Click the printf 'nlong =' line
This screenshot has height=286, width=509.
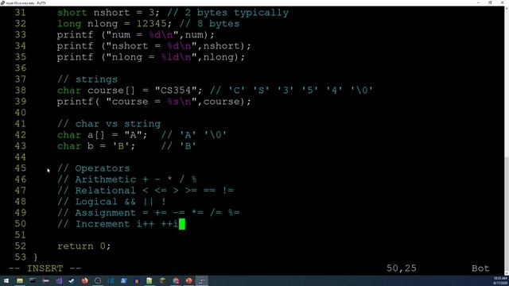point(151,57)
